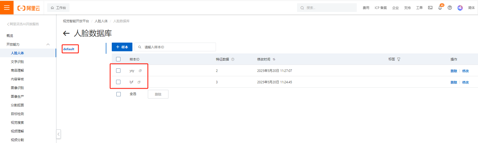Modify the lyf sample
Screen dimensions: 478x143
(466, 82)
